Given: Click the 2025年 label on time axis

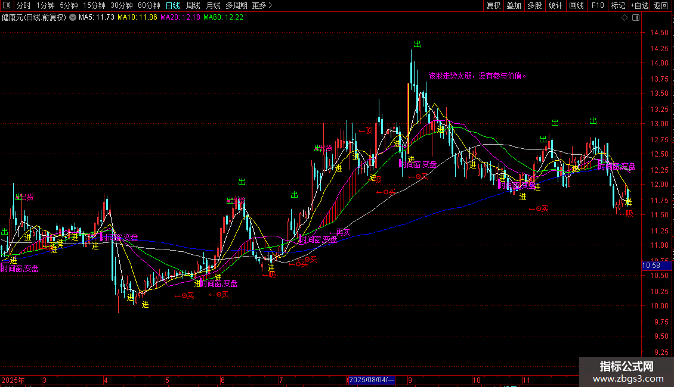Looking at the screenshot, I should coord(13,380).
